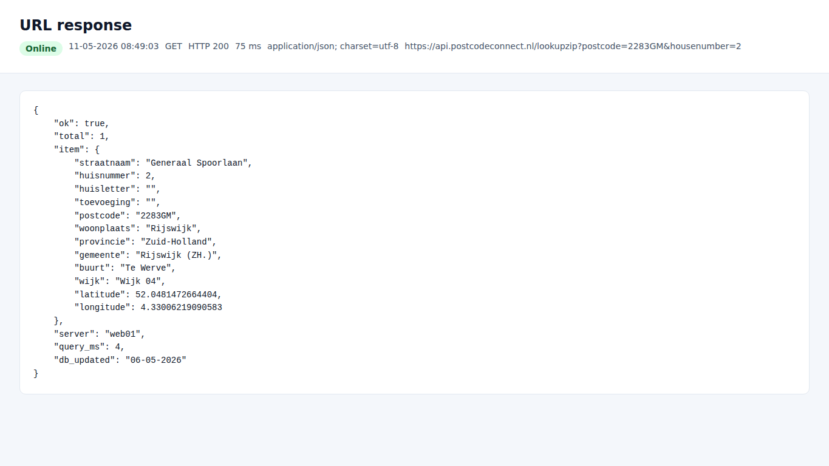Click the 75 ms response time
The height and width of the screenshot is (466, 829).
tap(248, 46)
